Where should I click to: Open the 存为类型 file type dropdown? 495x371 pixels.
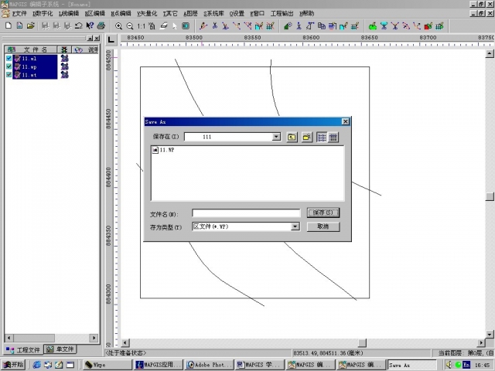click(295, 226)
